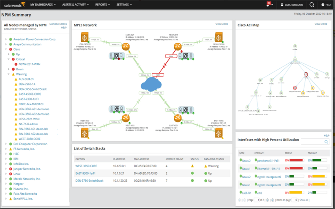The image size is (335, 209).
Task: Open the alerts bell showing 24 notifications
Action: tap(269, 4)
